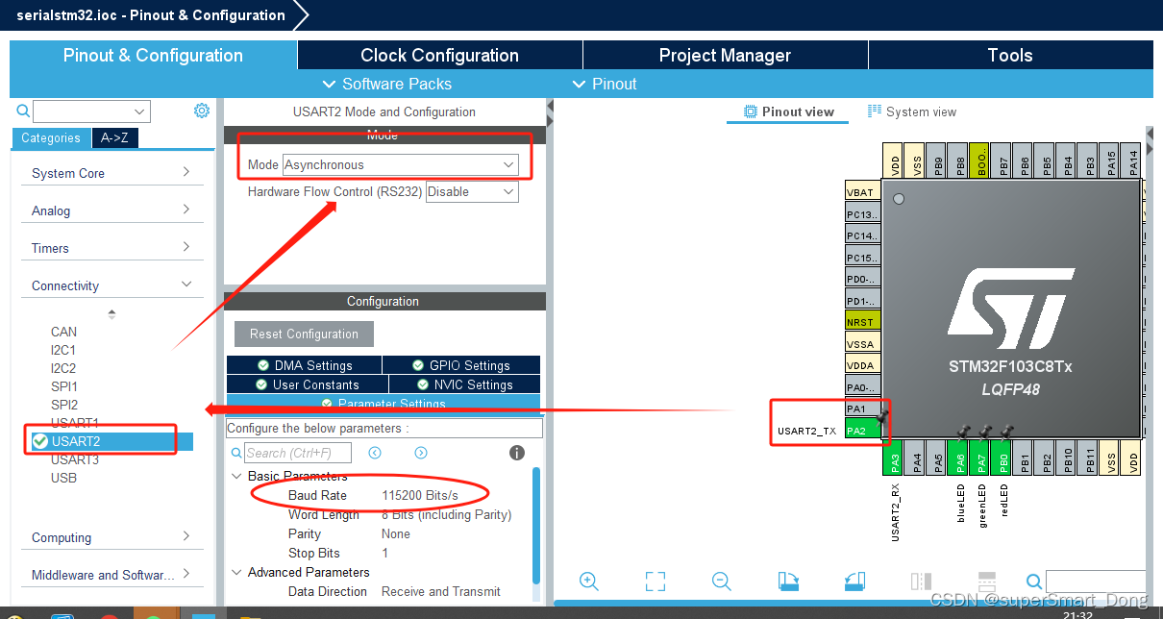This screenshot has height=619, width=1163.
Task: Select the Pinout & Configuration tab
Action: (153, 55)
